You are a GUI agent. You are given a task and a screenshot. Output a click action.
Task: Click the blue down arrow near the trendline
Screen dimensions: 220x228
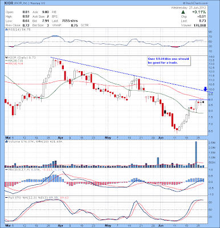point(205,89)
